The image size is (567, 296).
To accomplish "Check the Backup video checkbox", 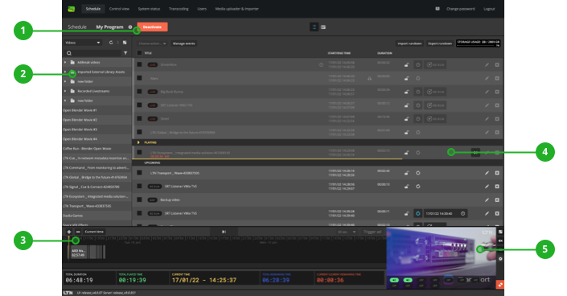I will (x=140, y=199).
